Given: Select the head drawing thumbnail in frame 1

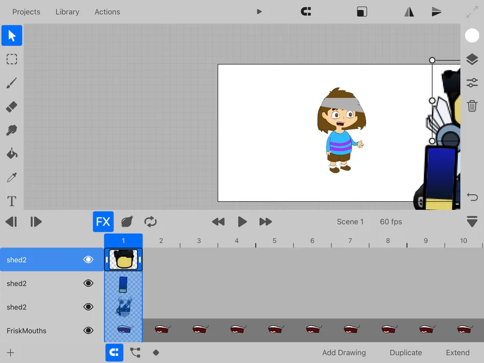Looking at the screenshot, I should 123,260.
